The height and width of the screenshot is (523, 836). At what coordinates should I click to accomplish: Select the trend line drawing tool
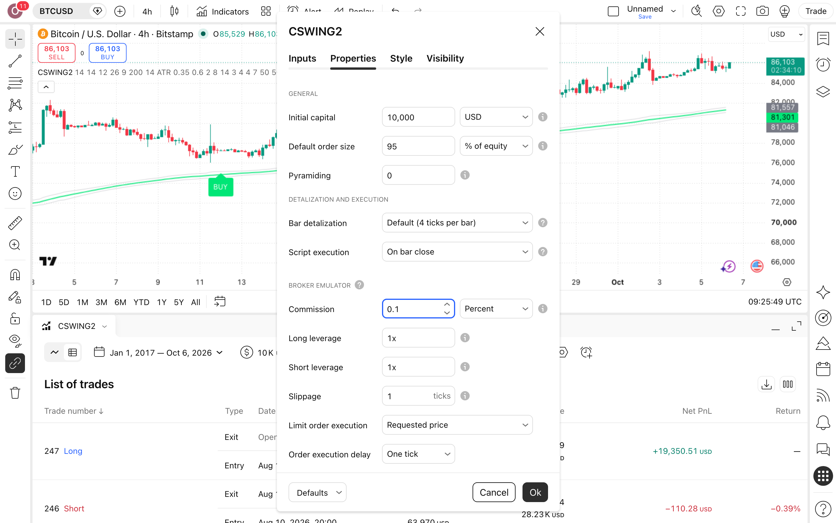(15, 61)
